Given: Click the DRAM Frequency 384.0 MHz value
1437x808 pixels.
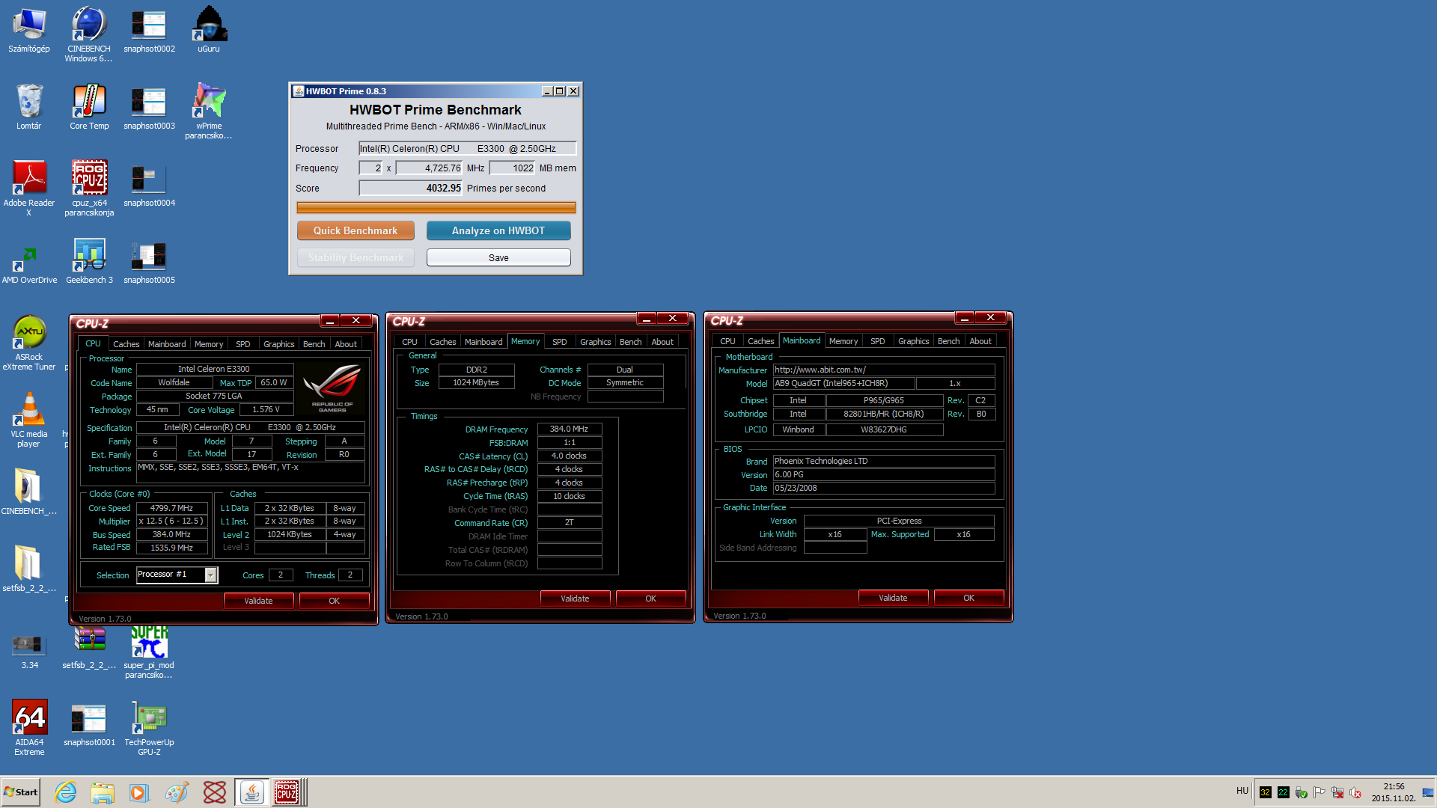Looking at the screenshot, I should pos(570,429).
